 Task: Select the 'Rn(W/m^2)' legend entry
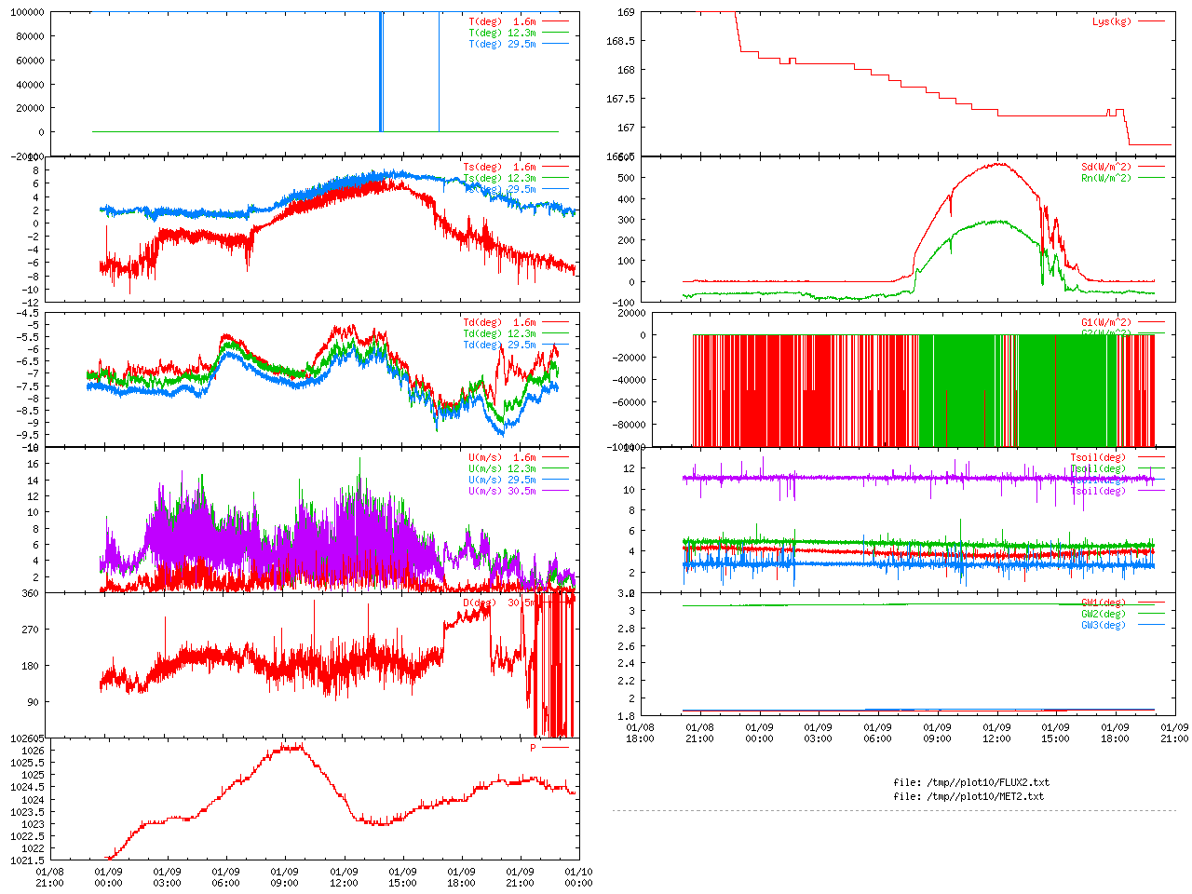(1106, 178)
